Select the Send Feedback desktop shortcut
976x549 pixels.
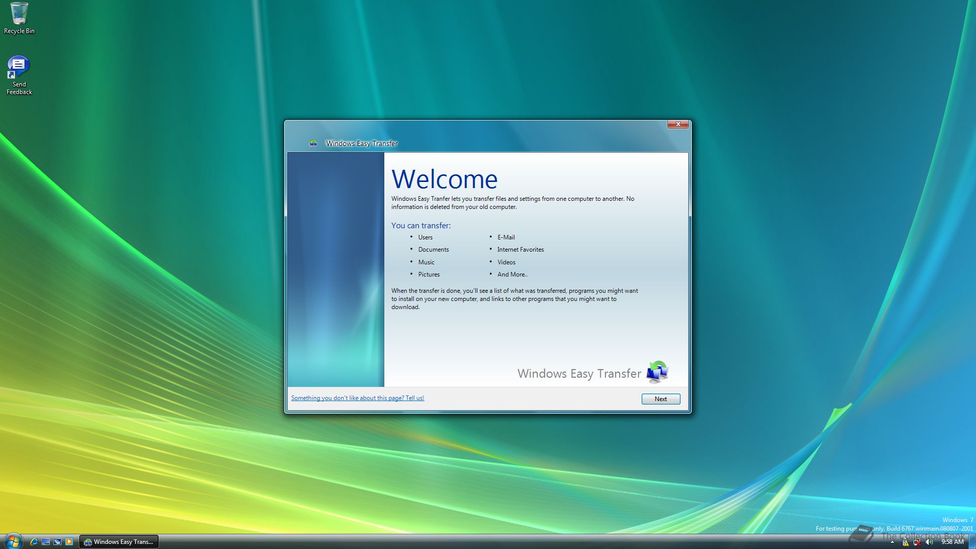click(19, 75)
